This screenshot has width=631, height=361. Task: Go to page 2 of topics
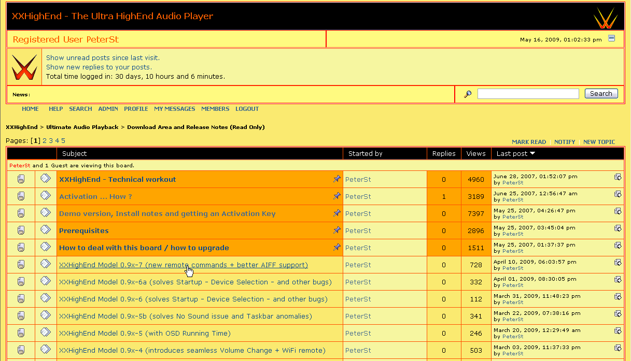[45, 141]
